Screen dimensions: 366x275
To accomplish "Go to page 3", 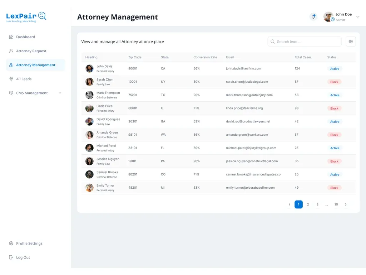I will [317, 204].
